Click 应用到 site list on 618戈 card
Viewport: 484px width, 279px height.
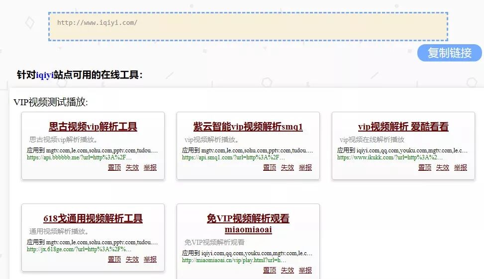click(93, 242)
